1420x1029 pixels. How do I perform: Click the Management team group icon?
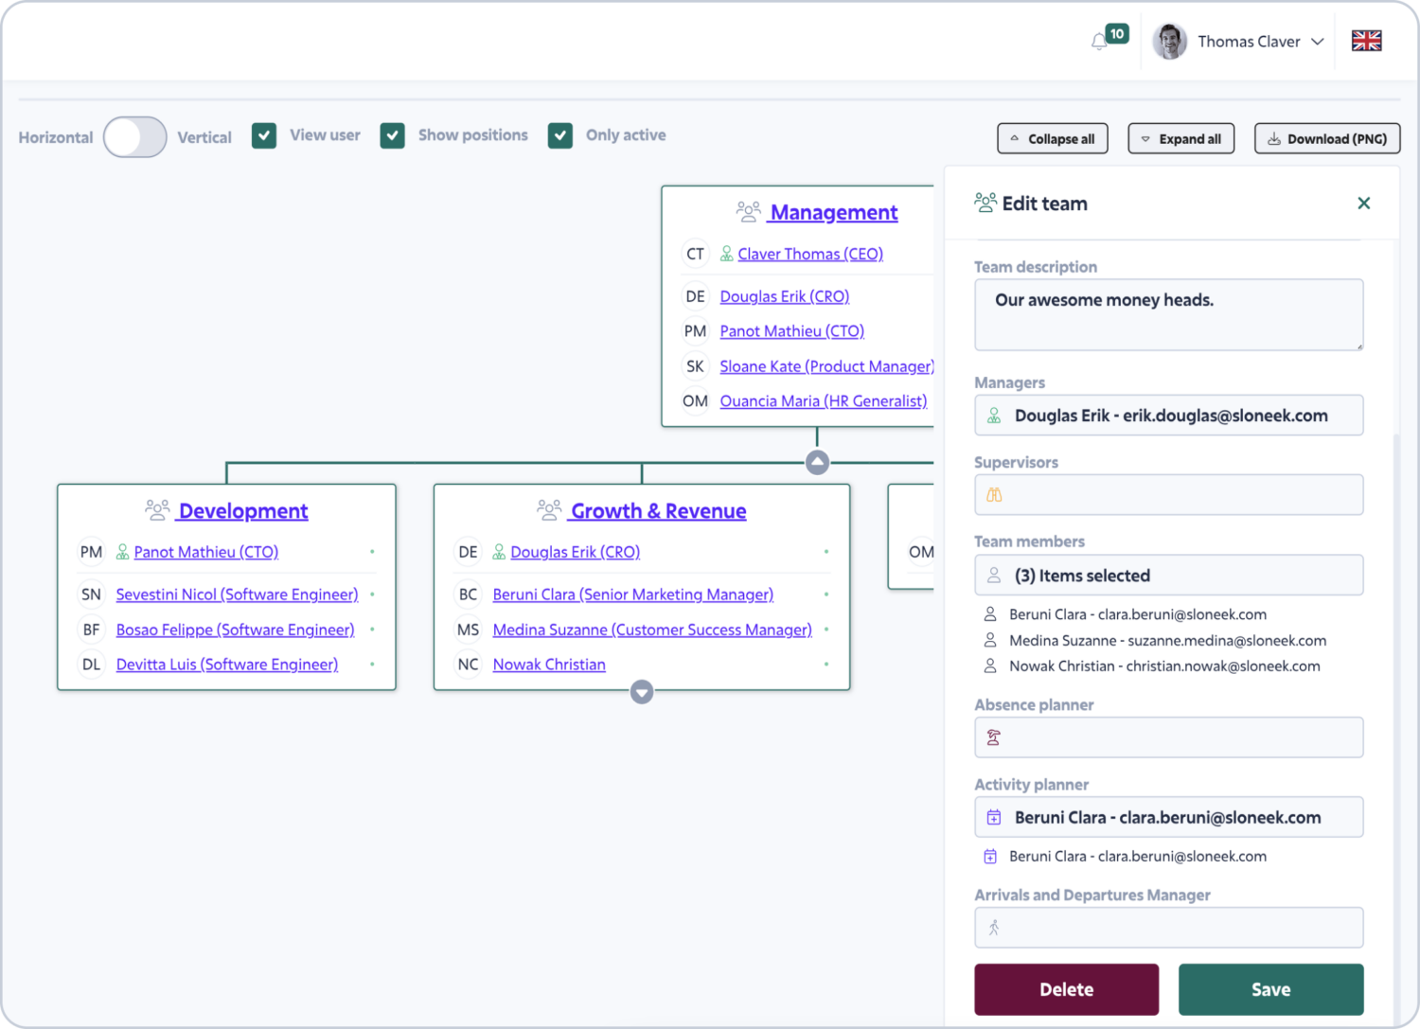[x=748, y=212]
